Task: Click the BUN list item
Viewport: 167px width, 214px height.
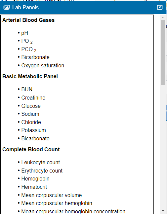Action: pos(27,89)
